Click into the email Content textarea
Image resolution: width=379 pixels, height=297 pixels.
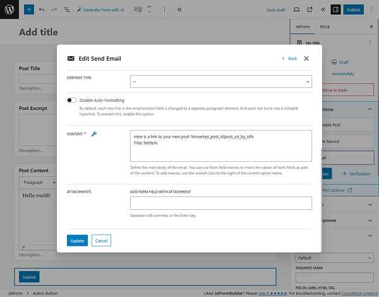[221, 146]
